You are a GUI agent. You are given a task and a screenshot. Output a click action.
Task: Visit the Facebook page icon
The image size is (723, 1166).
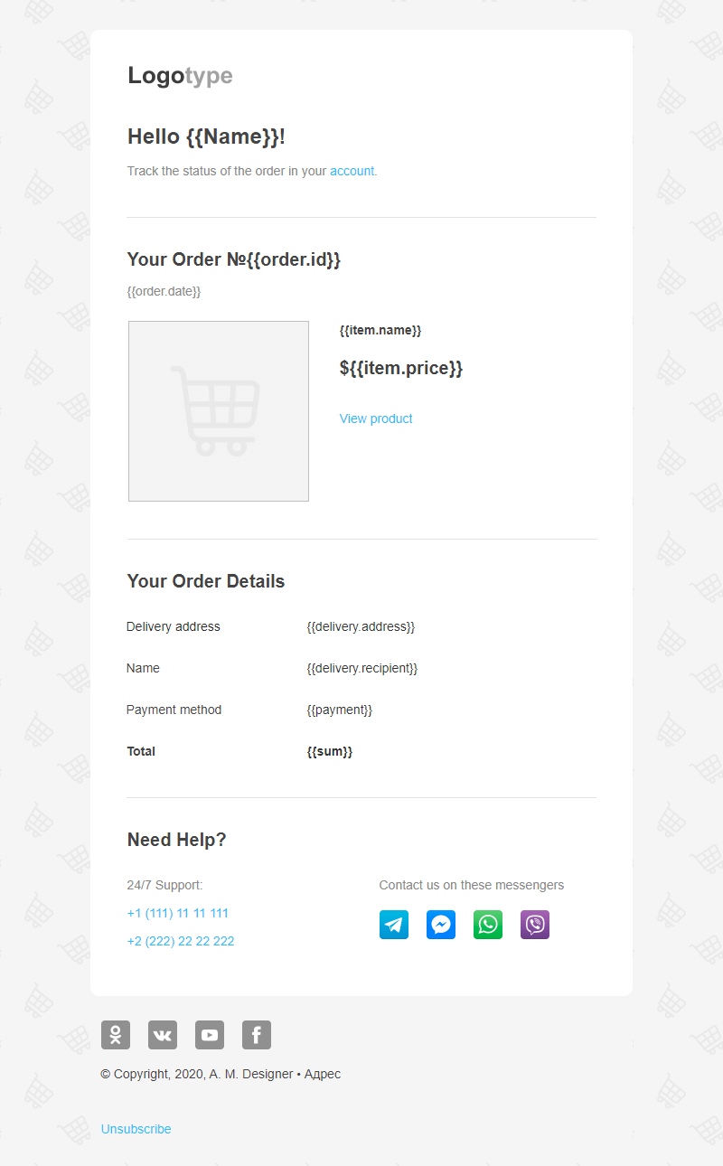(257, 1035)
